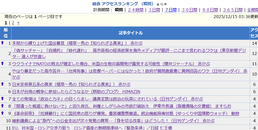This screenshot has width=258, height=130.
Task: Click the up arrow icon beside rank 1
Action: 3,43
